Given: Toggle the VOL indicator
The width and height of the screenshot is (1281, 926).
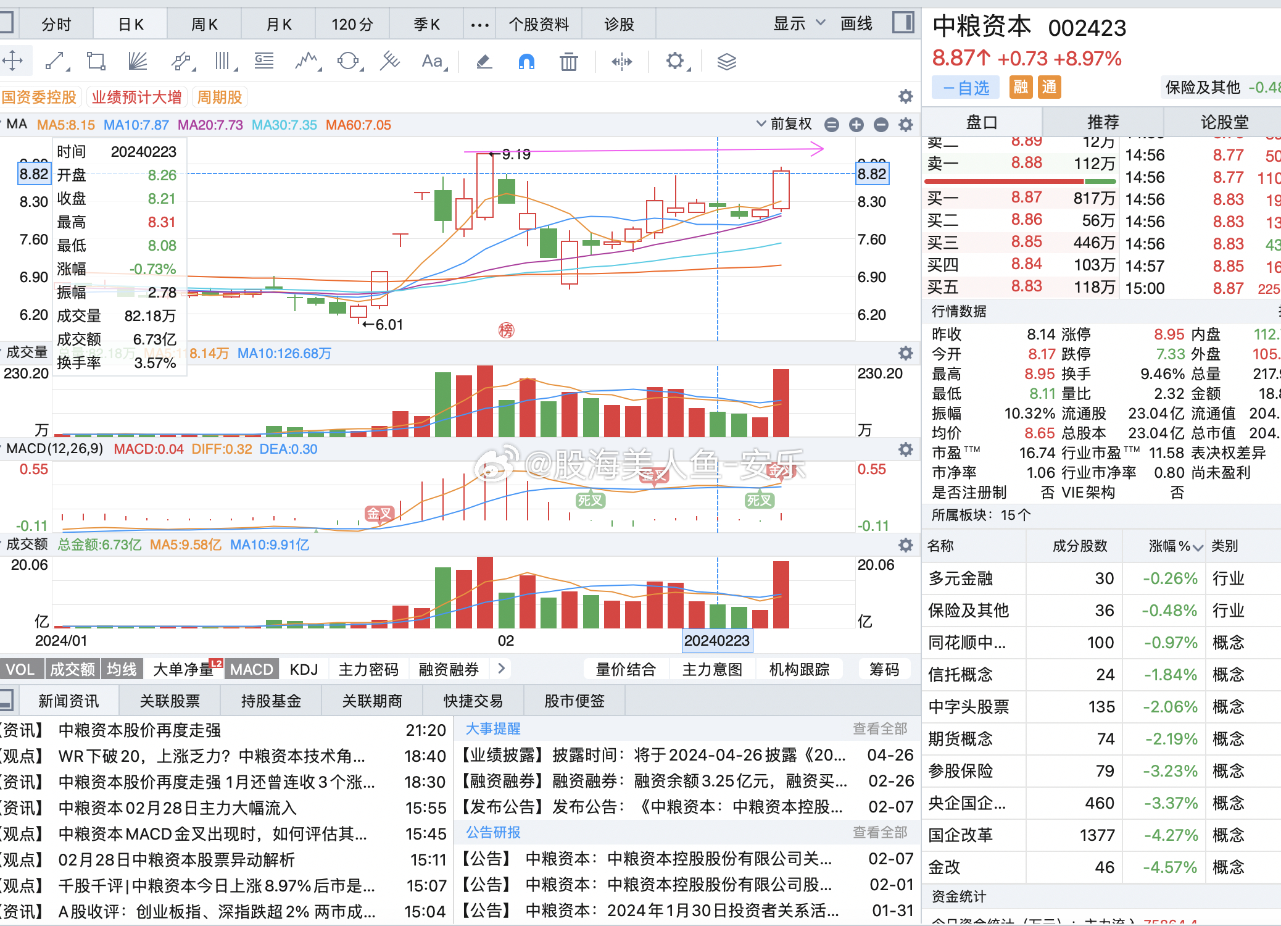Looking at the screenshot, I should pos(20,669).
